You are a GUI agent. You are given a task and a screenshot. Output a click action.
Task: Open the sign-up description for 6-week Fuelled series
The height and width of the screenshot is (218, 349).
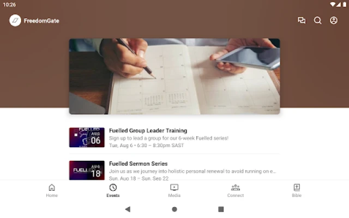point(169,138)
